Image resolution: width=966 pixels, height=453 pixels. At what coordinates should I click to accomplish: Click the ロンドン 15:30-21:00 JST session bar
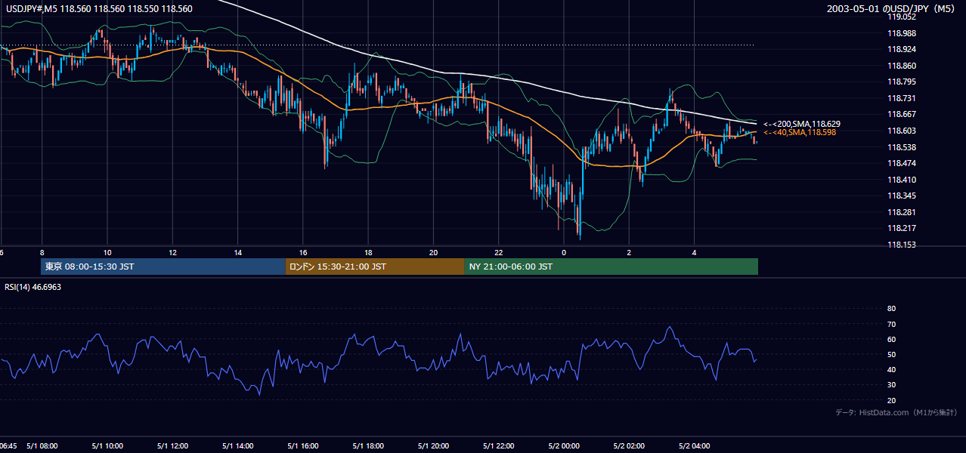[x=375, y=267]
